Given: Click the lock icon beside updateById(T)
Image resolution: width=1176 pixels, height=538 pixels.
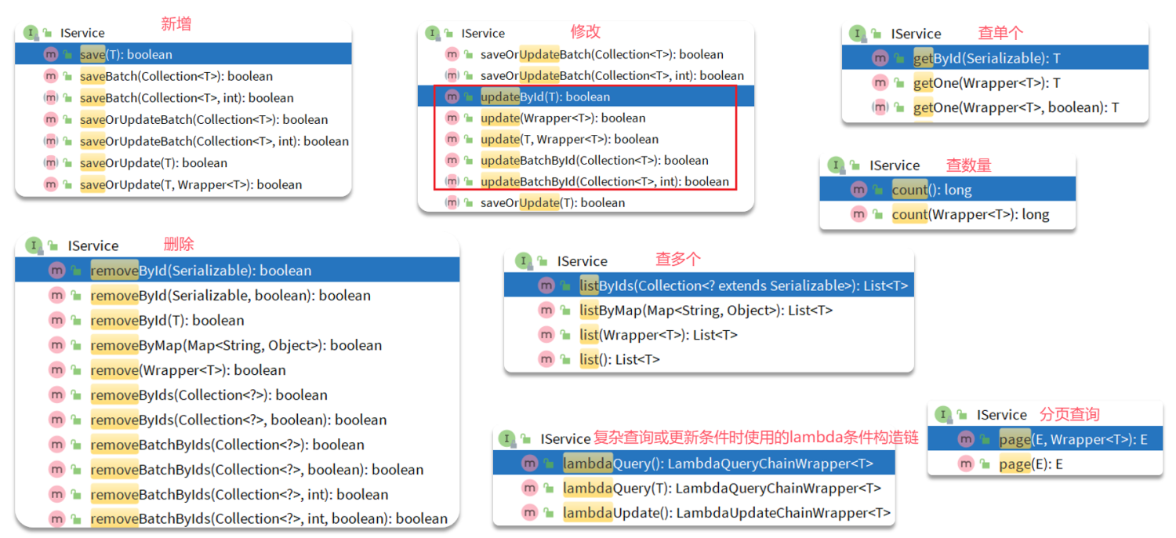Looking at the screenshot, I should [x=469, y=96].
